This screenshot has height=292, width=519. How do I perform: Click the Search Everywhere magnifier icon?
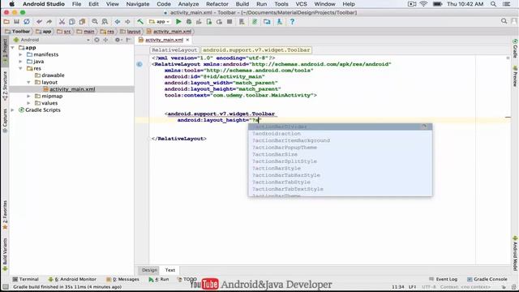(504, 21)
